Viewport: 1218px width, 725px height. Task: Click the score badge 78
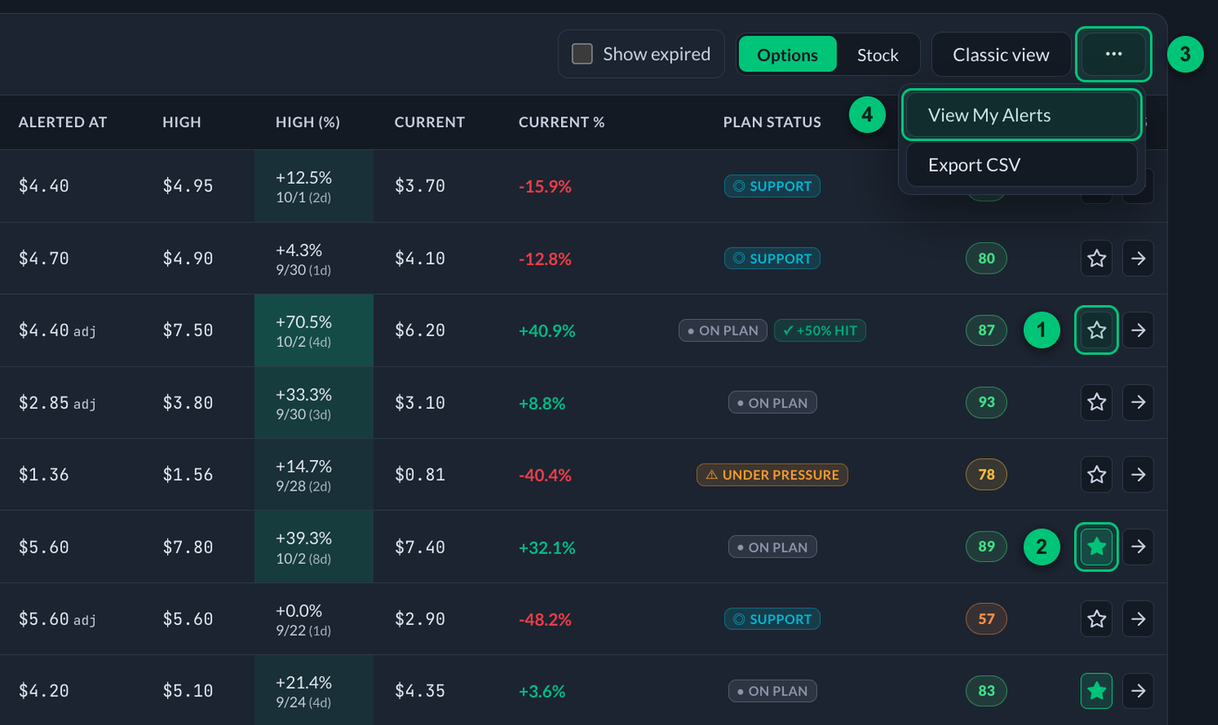tap(986, 475)
